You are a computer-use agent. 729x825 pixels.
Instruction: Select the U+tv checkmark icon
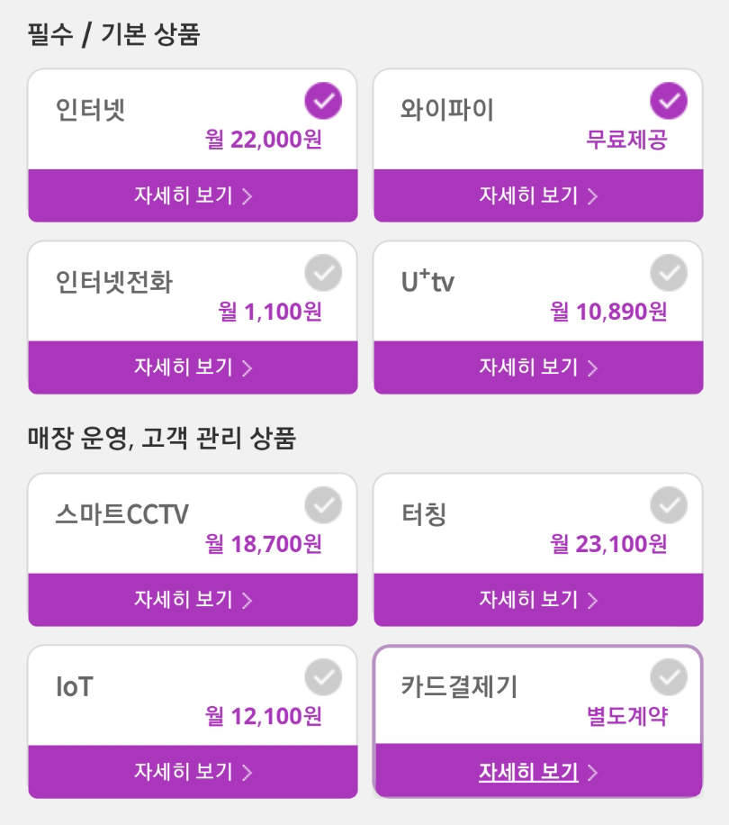pos(668,273)
